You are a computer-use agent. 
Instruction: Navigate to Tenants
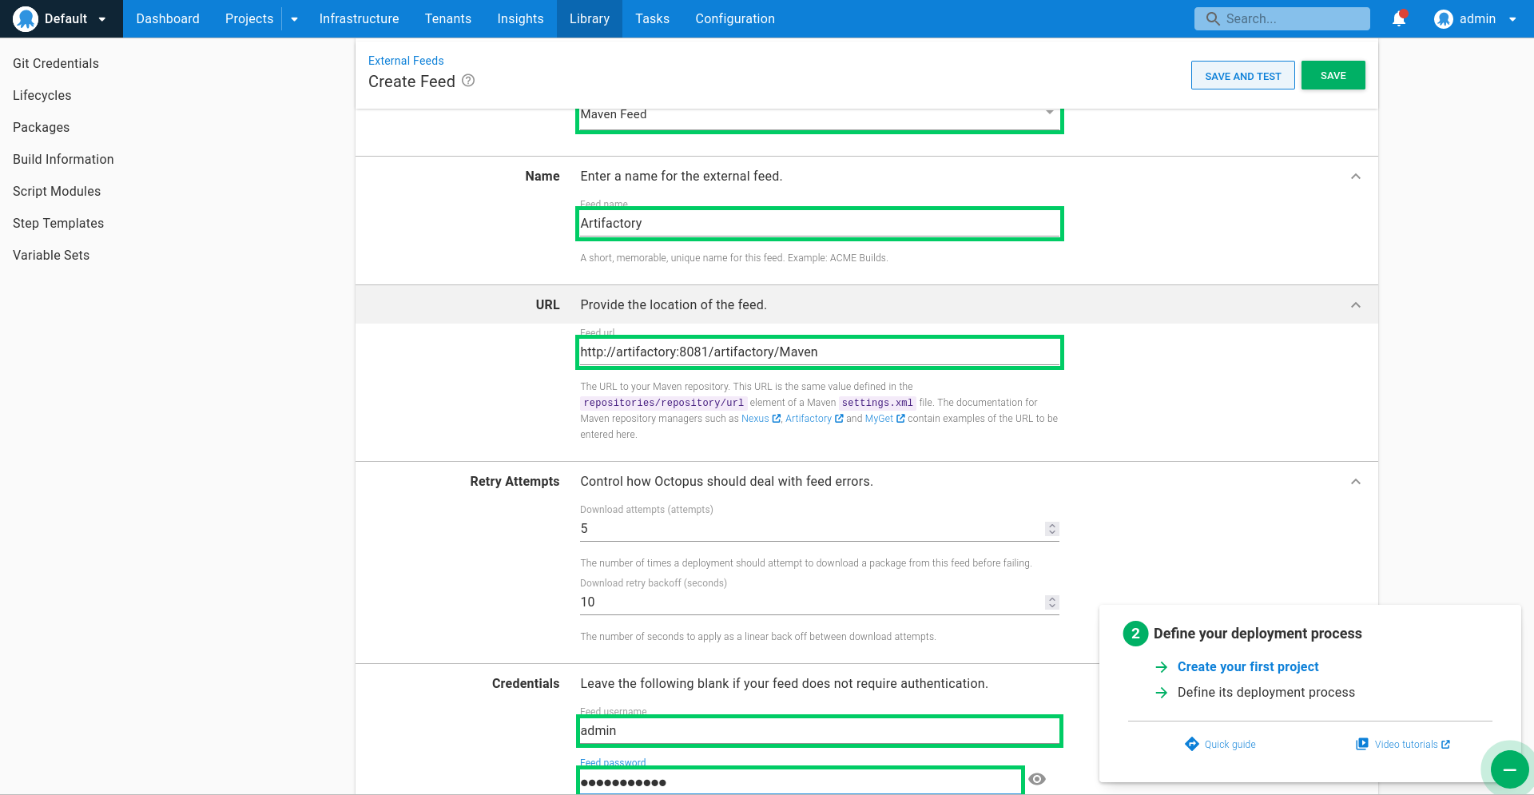(x=448, y=18)
